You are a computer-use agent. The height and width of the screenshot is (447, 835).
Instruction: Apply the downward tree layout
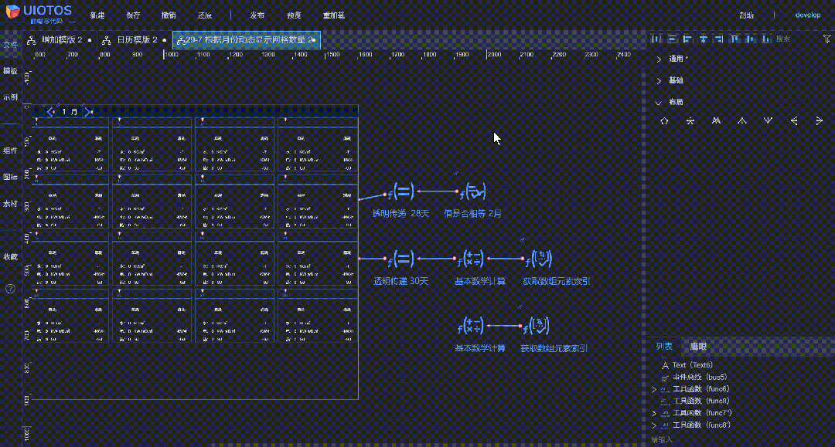[x=768, y=120]
